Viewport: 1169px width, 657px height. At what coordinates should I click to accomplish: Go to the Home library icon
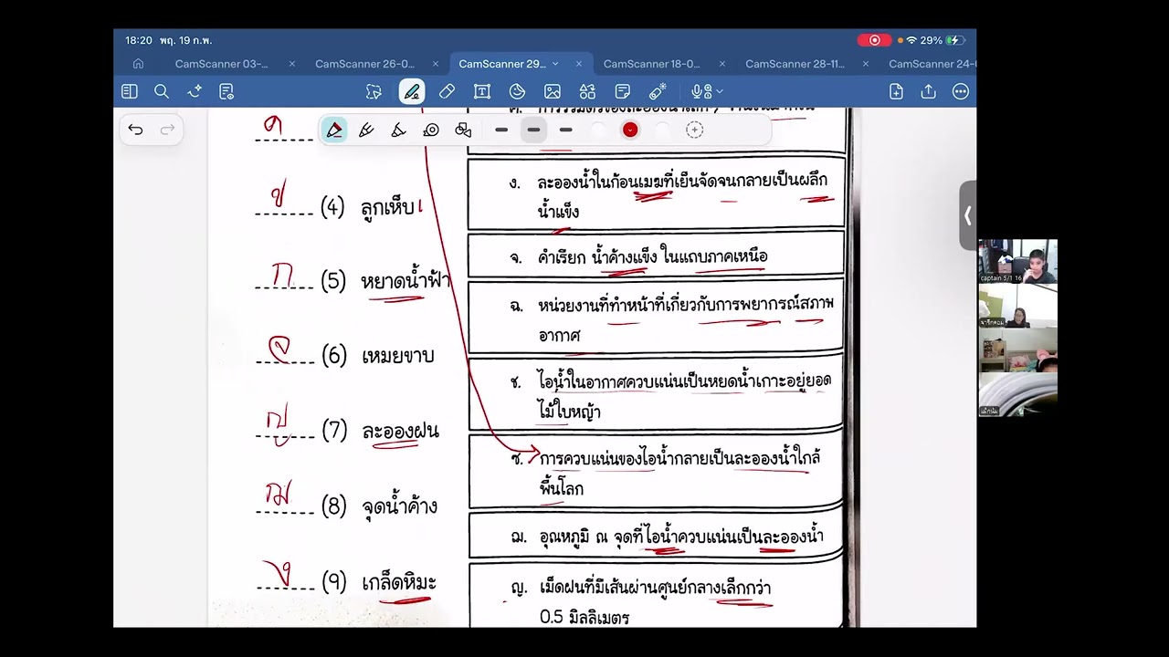138,64
